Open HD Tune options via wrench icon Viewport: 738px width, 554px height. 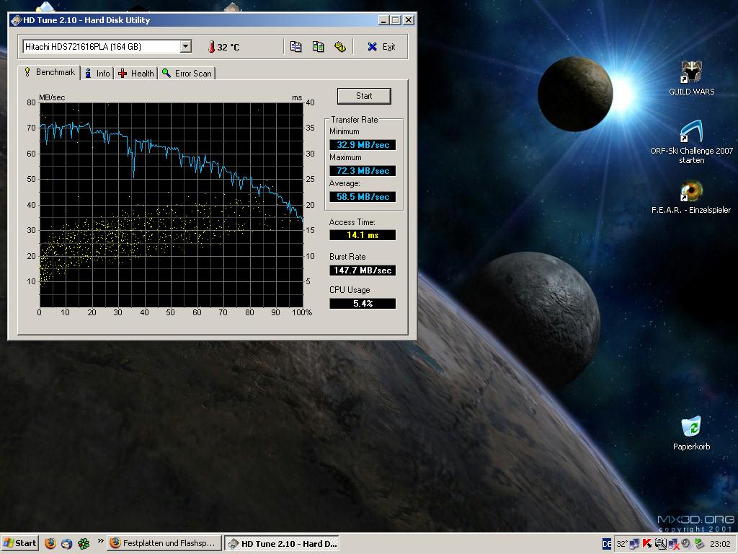tap(340, 47)
